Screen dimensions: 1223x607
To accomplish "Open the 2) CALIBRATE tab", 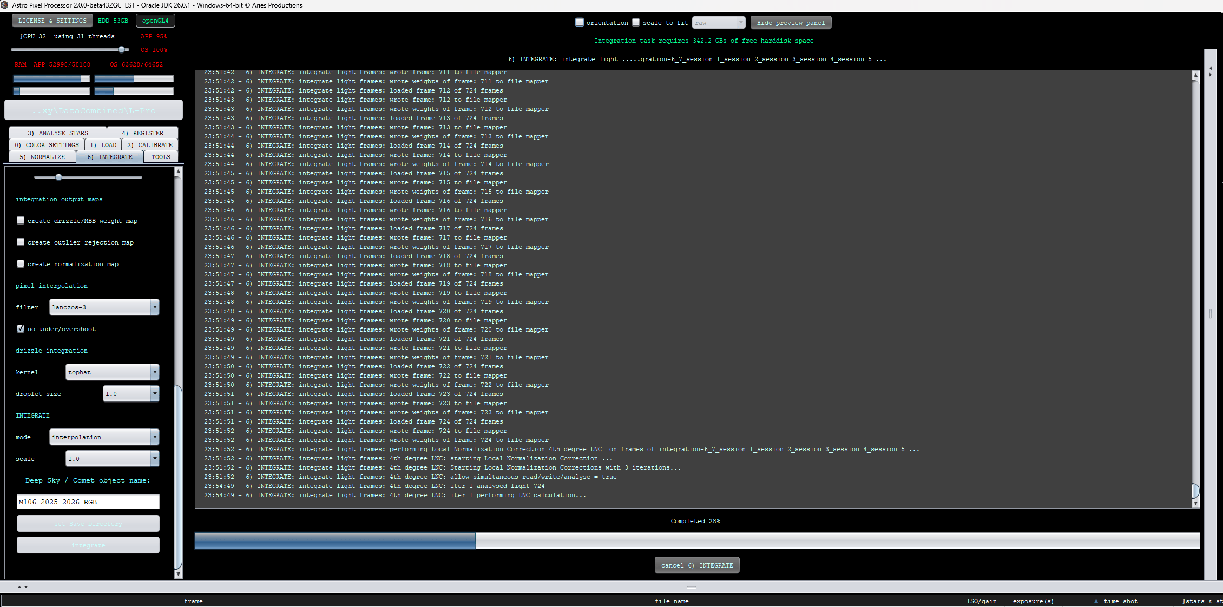I will pyautogui.click(x=150, y=145).
